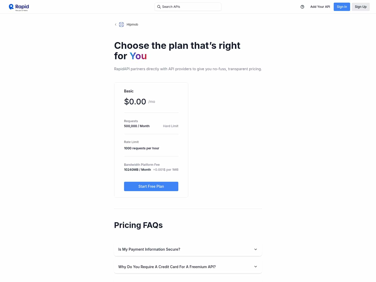Click chevron beside the payment information secure question
376x282 pixels.
(256, 249)
